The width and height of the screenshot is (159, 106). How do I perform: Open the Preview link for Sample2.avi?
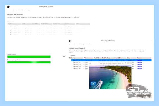[139, 62]
